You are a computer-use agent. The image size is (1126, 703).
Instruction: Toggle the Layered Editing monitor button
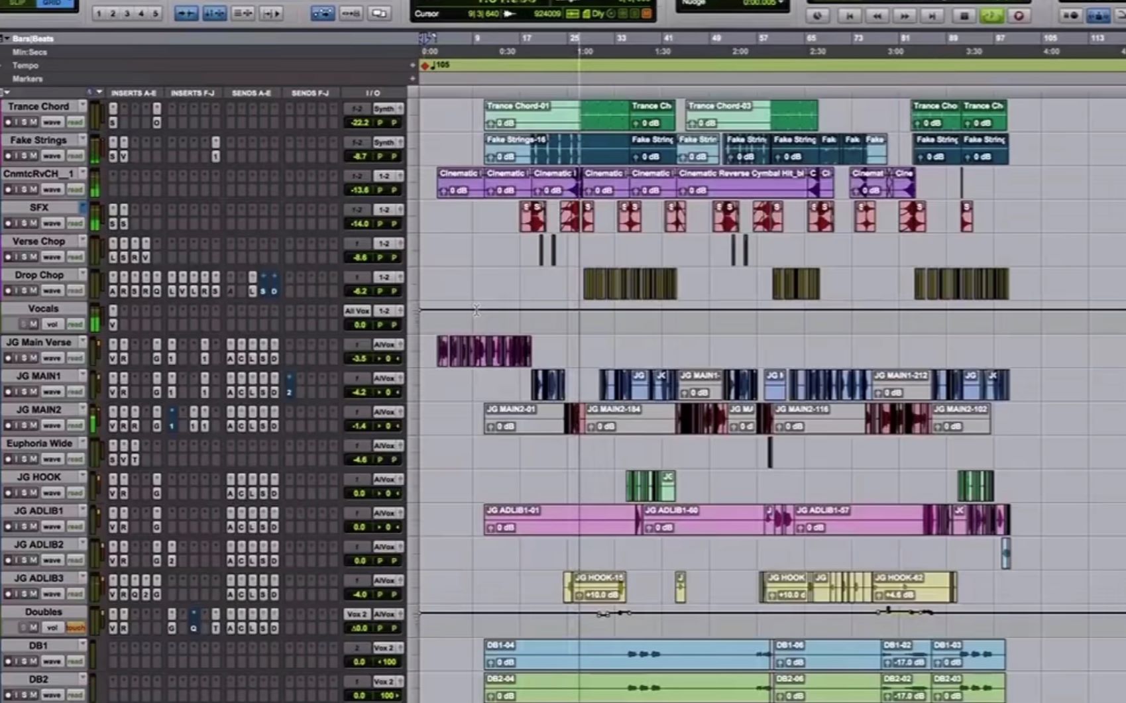(379, 13)
